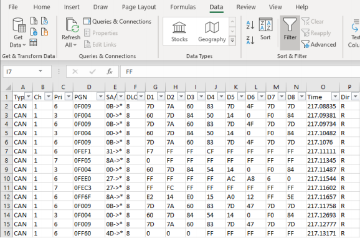Click cell 8A->* in row 8
Screen dimensions: 360x238
coord(115,160)
